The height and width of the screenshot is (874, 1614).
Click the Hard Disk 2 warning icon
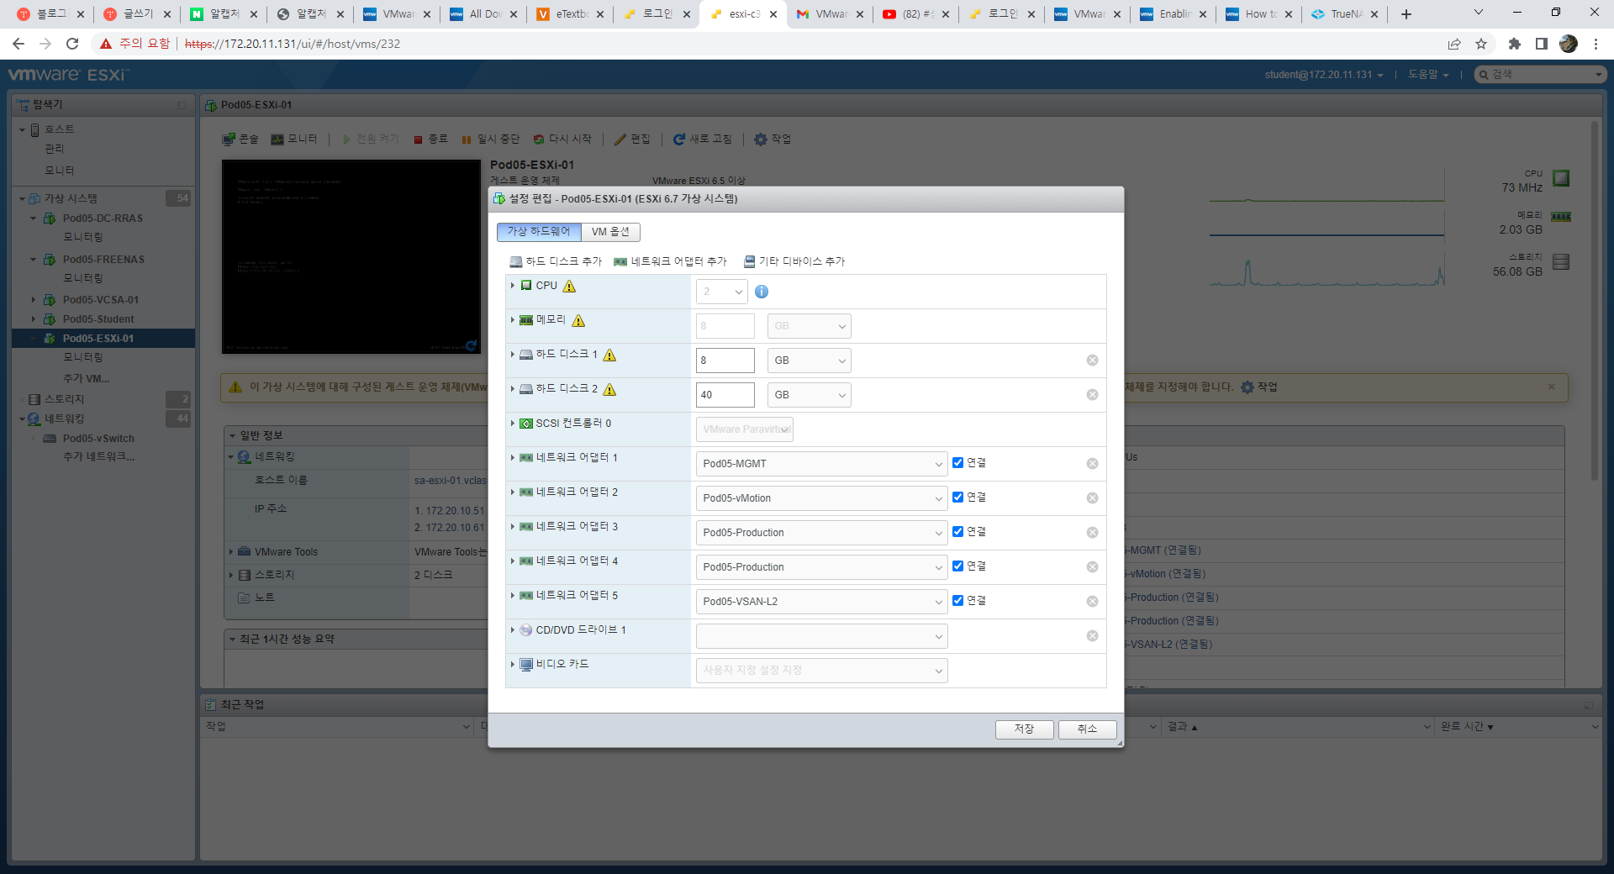(610, 390)
